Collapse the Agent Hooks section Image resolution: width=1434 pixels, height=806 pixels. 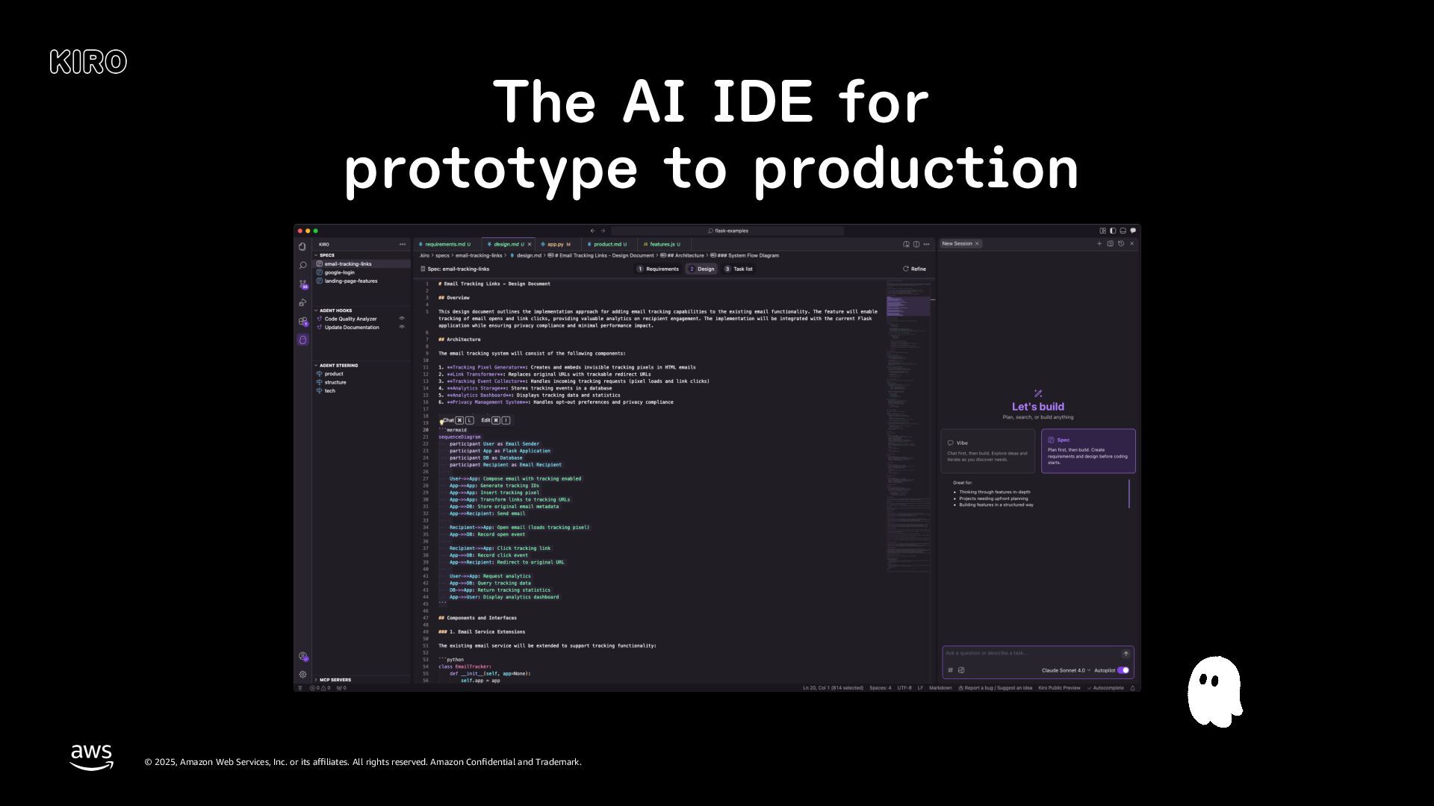click(335, 310)
